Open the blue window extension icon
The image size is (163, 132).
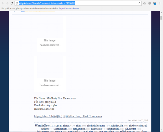155,3
